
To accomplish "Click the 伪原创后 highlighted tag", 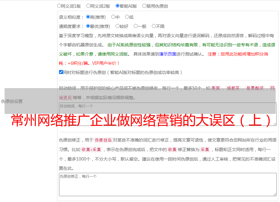I will pos(103,140).
